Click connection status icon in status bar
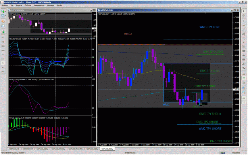 (x=223, y=153)
